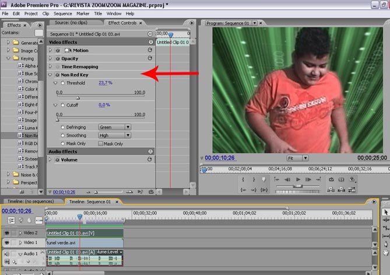Open the Sequence menu
Screen dimensions: 390x275
(62, 13)
